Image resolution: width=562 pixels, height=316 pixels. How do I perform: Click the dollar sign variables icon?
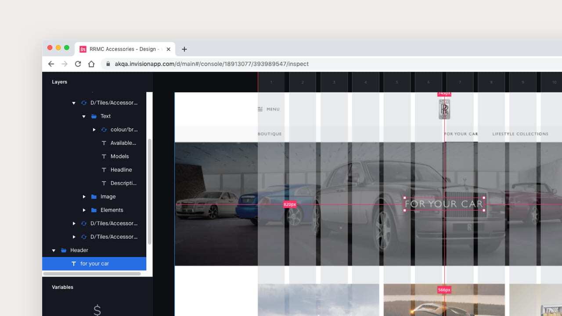tap(97, 310)
